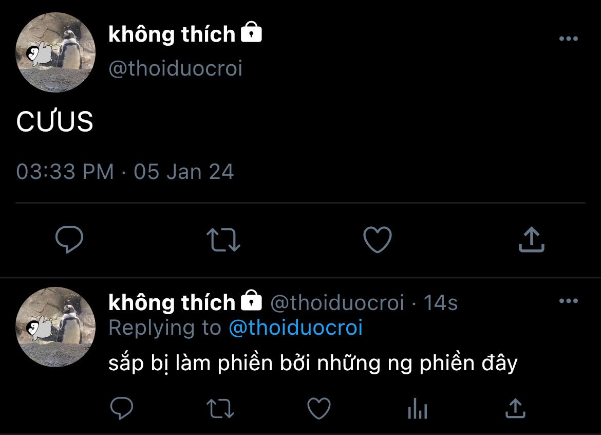Open the blue @thoiduocroi mention link
Image resolution: width=601 pixels, height=435 pixels.
[x=295, y=328]
